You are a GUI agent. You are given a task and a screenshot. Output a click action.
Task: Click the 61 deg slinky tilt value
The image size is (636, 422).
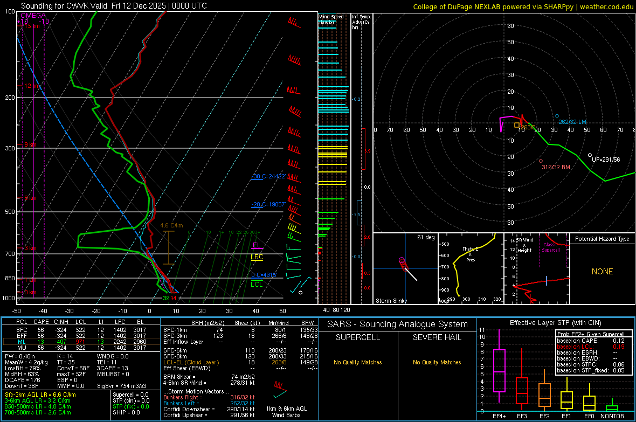pyautogui.click(x=425, y=237)
